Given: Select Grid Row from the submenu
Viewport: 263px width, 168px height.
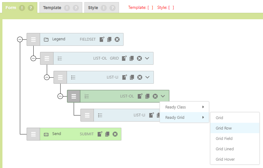Looking at the screenshot, I should tap(224, 128).
